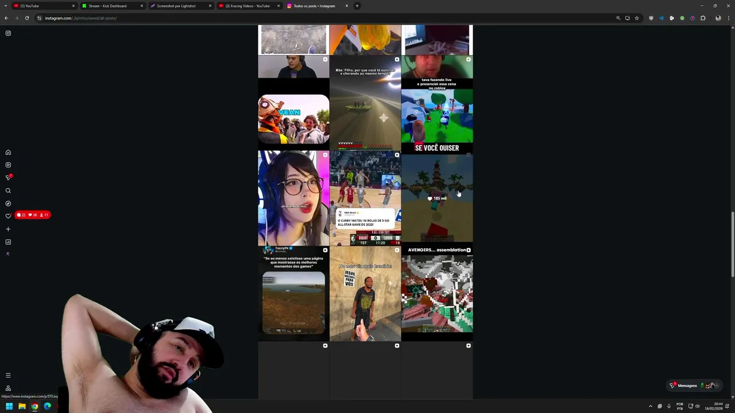
Task: Open the browser extensions puzzle icon
Action: coord(703,18)
